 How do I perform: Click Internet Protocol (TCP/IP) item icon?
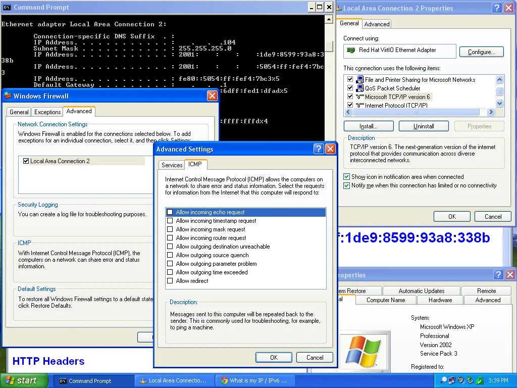coord(359,105)
